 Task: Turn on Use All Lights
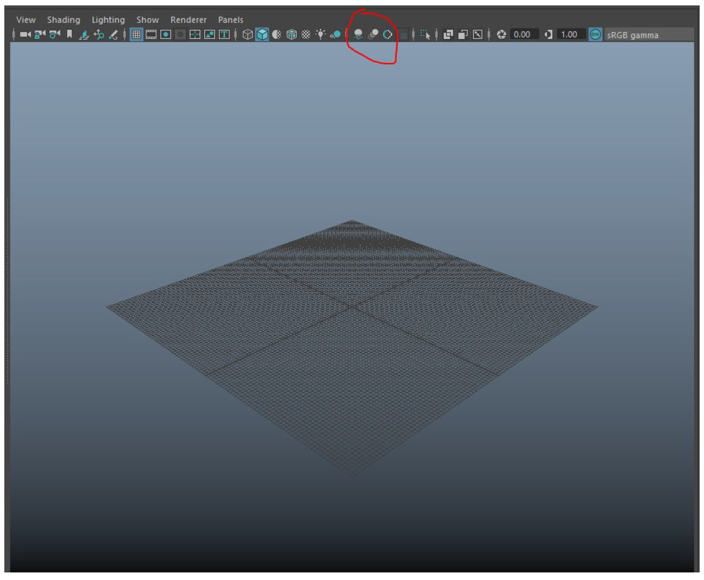pyautogui.click(x=320, y=34)
